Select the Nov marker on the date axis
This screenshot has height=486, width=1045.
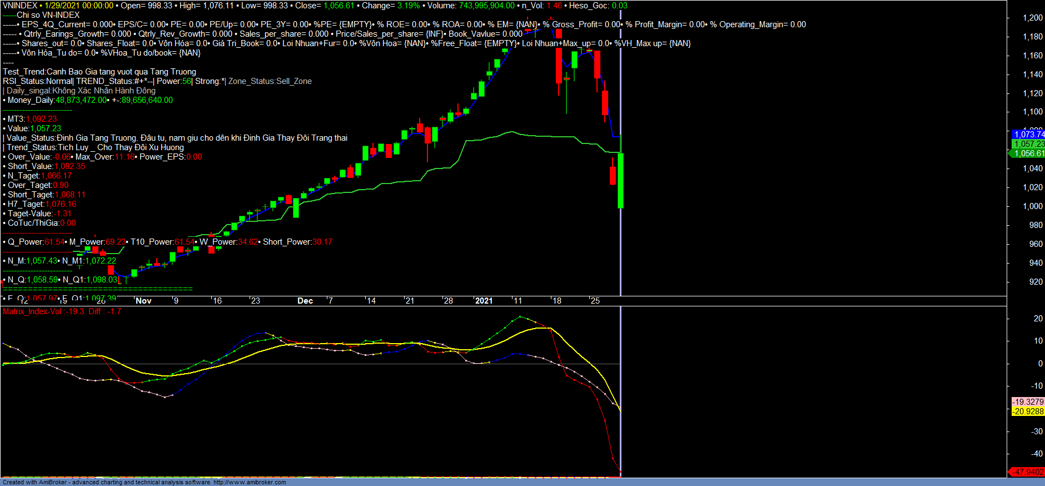pyautogui.click(x=143, y=301)
